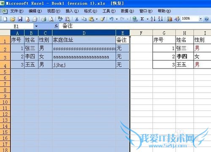Click the workbook document icon in the menu bar
Screen dimensions: 211x152
[5, 11]
